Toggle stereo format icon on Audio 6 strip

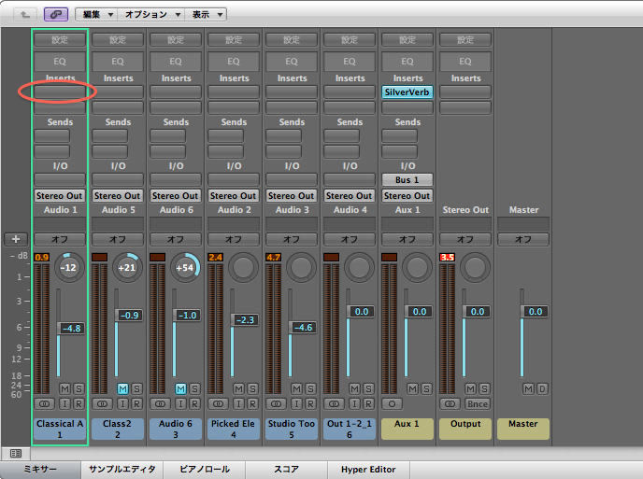click(x=160, y=404)
